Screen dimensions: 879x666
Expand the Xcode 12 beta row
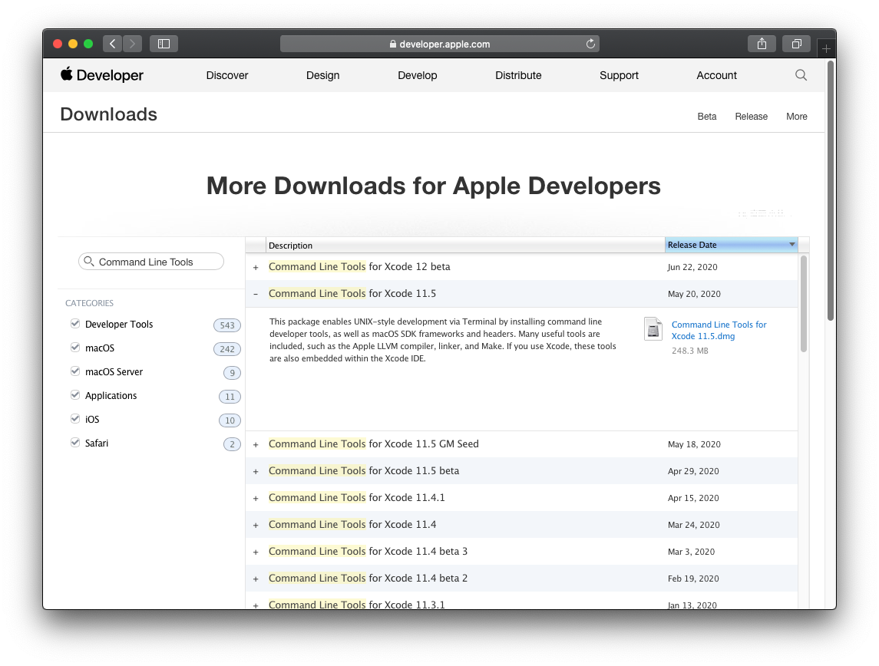click(x=256, y=268)
